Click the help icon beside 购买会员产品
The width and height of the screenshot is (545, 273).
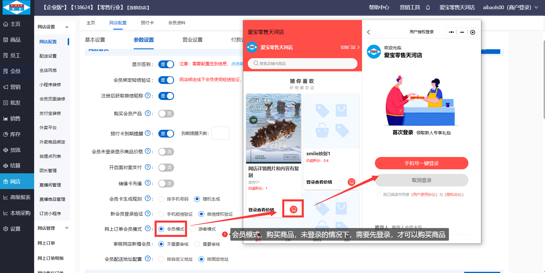pos(147,113)
